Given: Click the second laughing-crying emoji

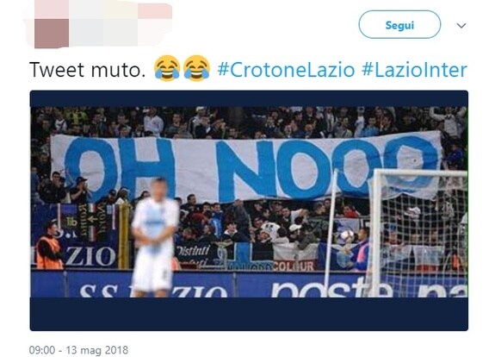Looking at the screenshot, I should point(196,68).
